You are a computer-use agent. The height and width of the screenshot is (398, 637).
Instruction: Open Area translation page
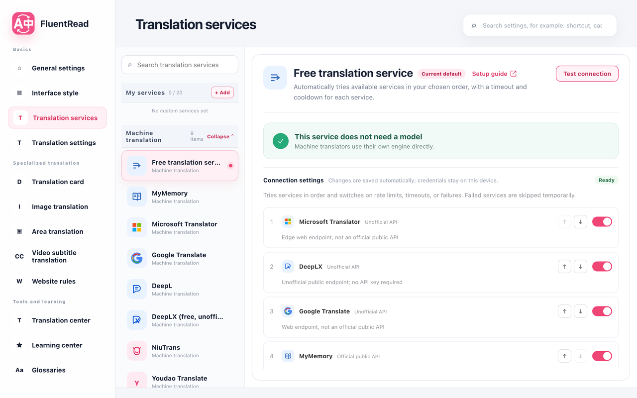57,231
